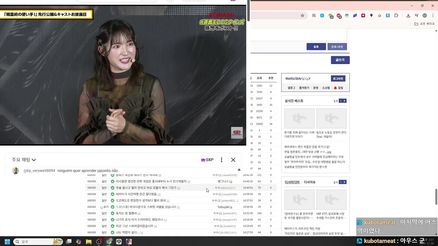The height and width of the screenshot is (246, 438).
Task: Close the chat panel with X
Action: pyautogui.click(x=233, y=160)
